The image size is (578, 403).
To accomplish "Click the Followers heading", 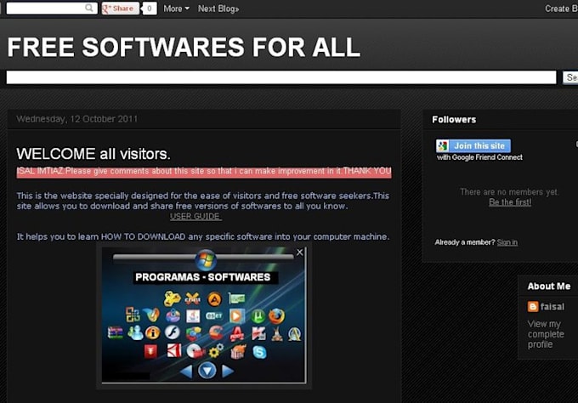I will [454, 120].
